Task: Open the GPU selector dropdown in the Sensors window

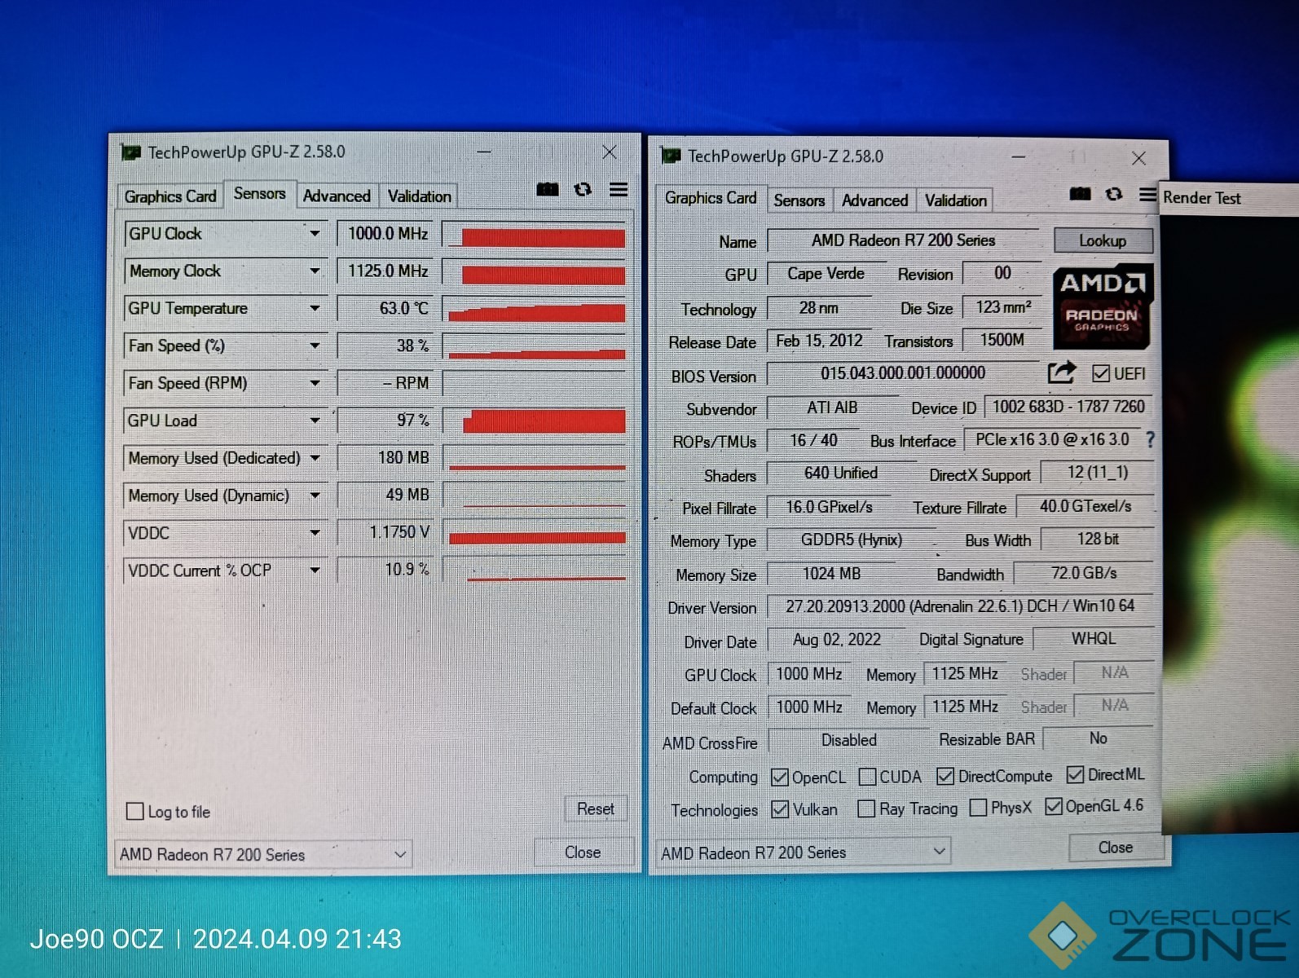Action: [263, 854]
